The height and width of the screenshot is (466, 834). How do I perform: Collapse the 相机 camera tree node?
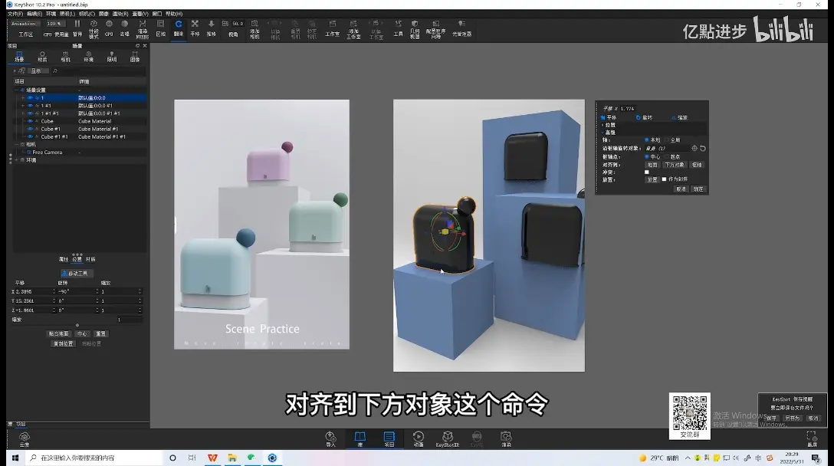coord(17,144)
